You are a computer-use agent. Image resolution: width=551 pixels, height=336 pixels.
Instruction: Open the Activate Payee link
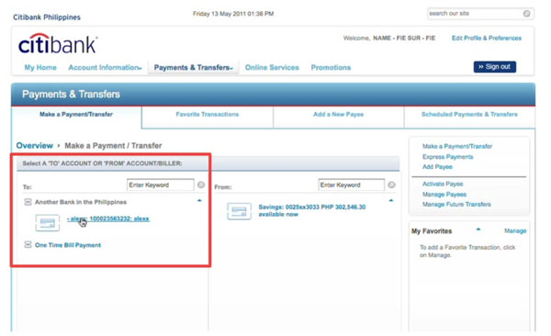pos(443,184)
